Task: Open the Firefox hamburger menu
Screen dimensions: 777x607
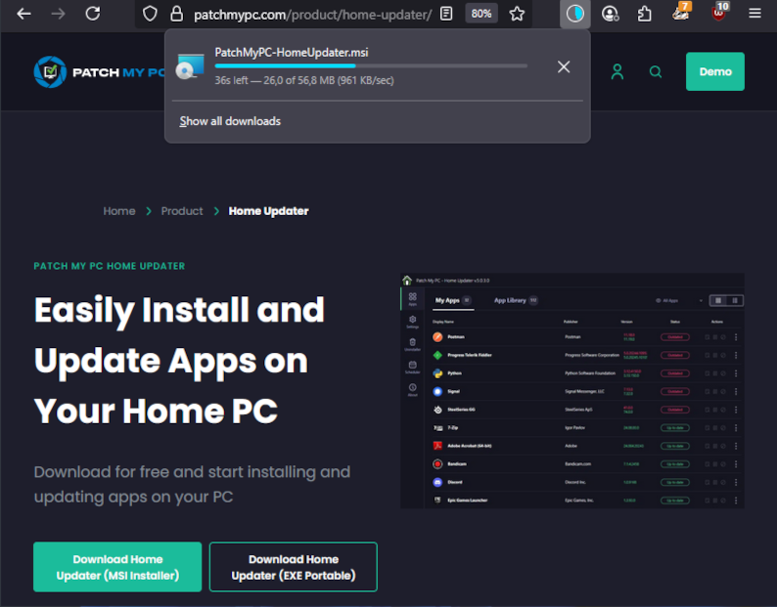Action: (754, 14)
